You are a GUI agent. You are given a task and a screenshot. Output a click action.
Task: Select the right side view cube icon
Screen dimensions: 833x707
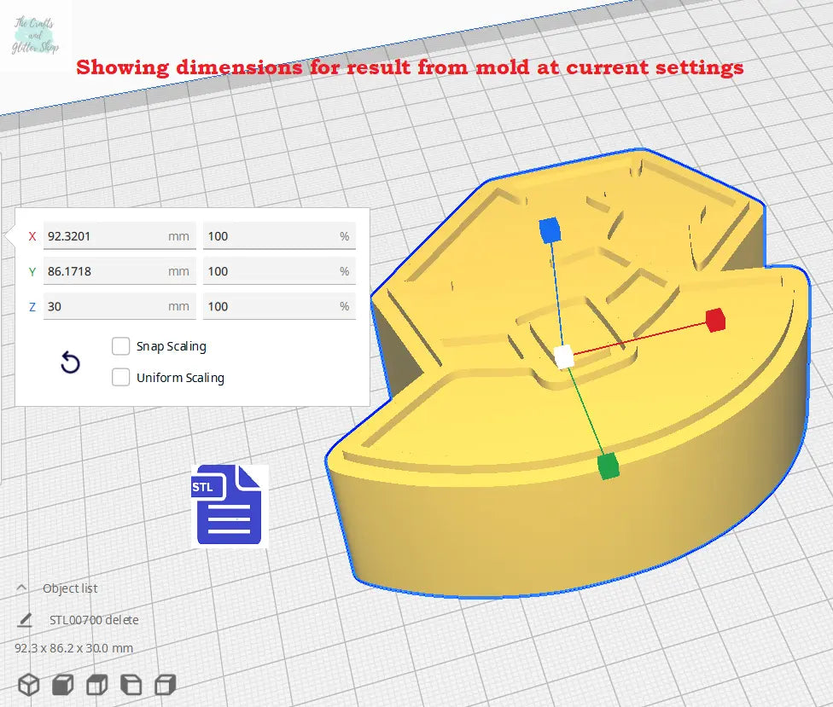[166, 684]
